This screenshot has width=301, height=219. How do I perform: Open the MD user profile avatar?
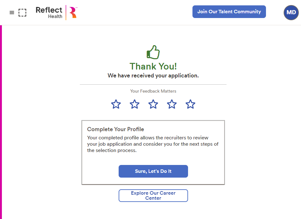point(291,13)
